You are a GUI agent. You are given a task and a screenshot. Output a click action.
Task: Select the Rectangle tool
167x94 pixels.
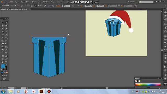pyautogui.click(x=3, y=35)
